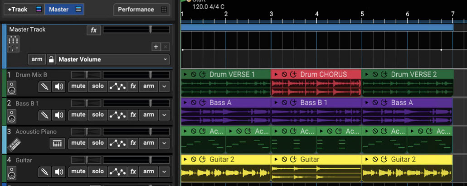
Task: Adjust the Master Track volume slider
Action: click(136, 29)
